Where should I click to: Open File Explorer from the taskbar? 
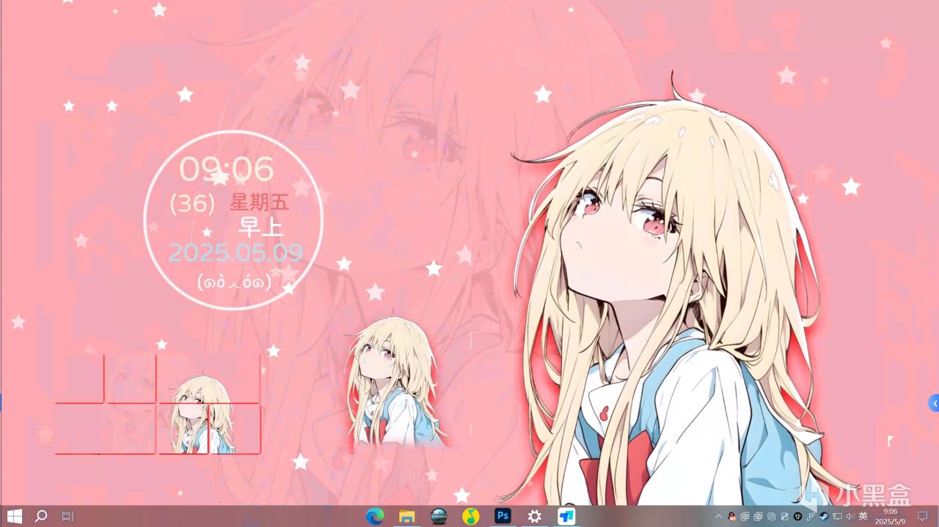pyautogui.click(x=407, y=516)
